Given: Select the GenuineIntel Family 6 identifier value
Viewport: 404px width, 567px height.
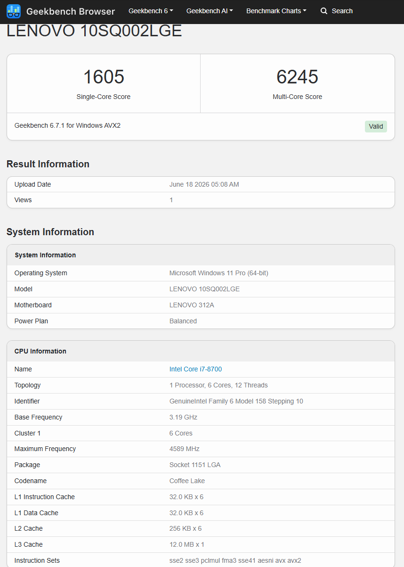Looking at the screenshot, I should point(236,401).
